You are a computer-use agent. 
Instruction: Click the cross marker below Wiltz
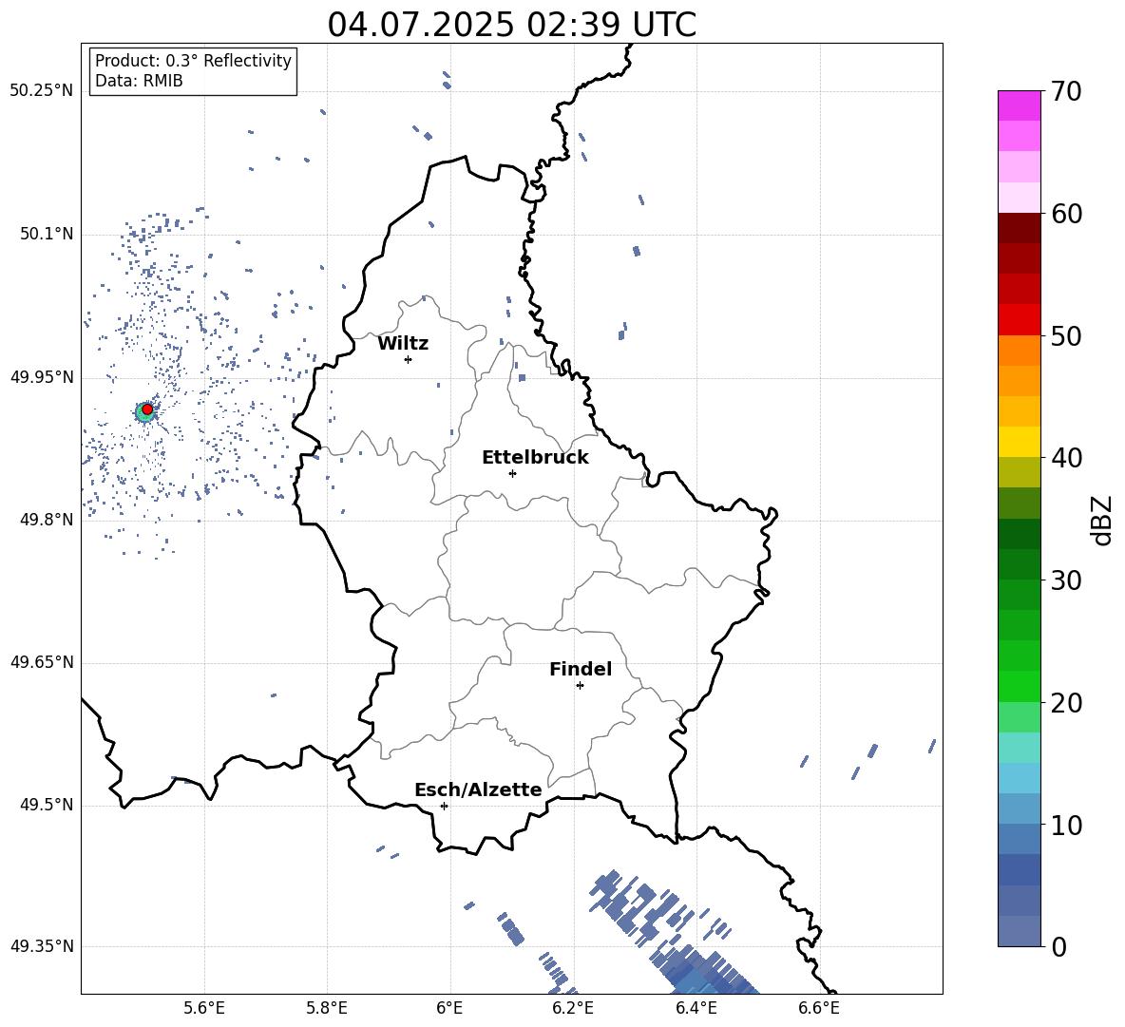[x=408, y=359]
